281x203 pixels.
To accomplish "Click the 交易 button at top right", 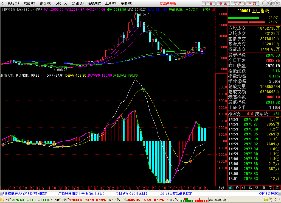I will pyautogui.click(x=237, y=3).
